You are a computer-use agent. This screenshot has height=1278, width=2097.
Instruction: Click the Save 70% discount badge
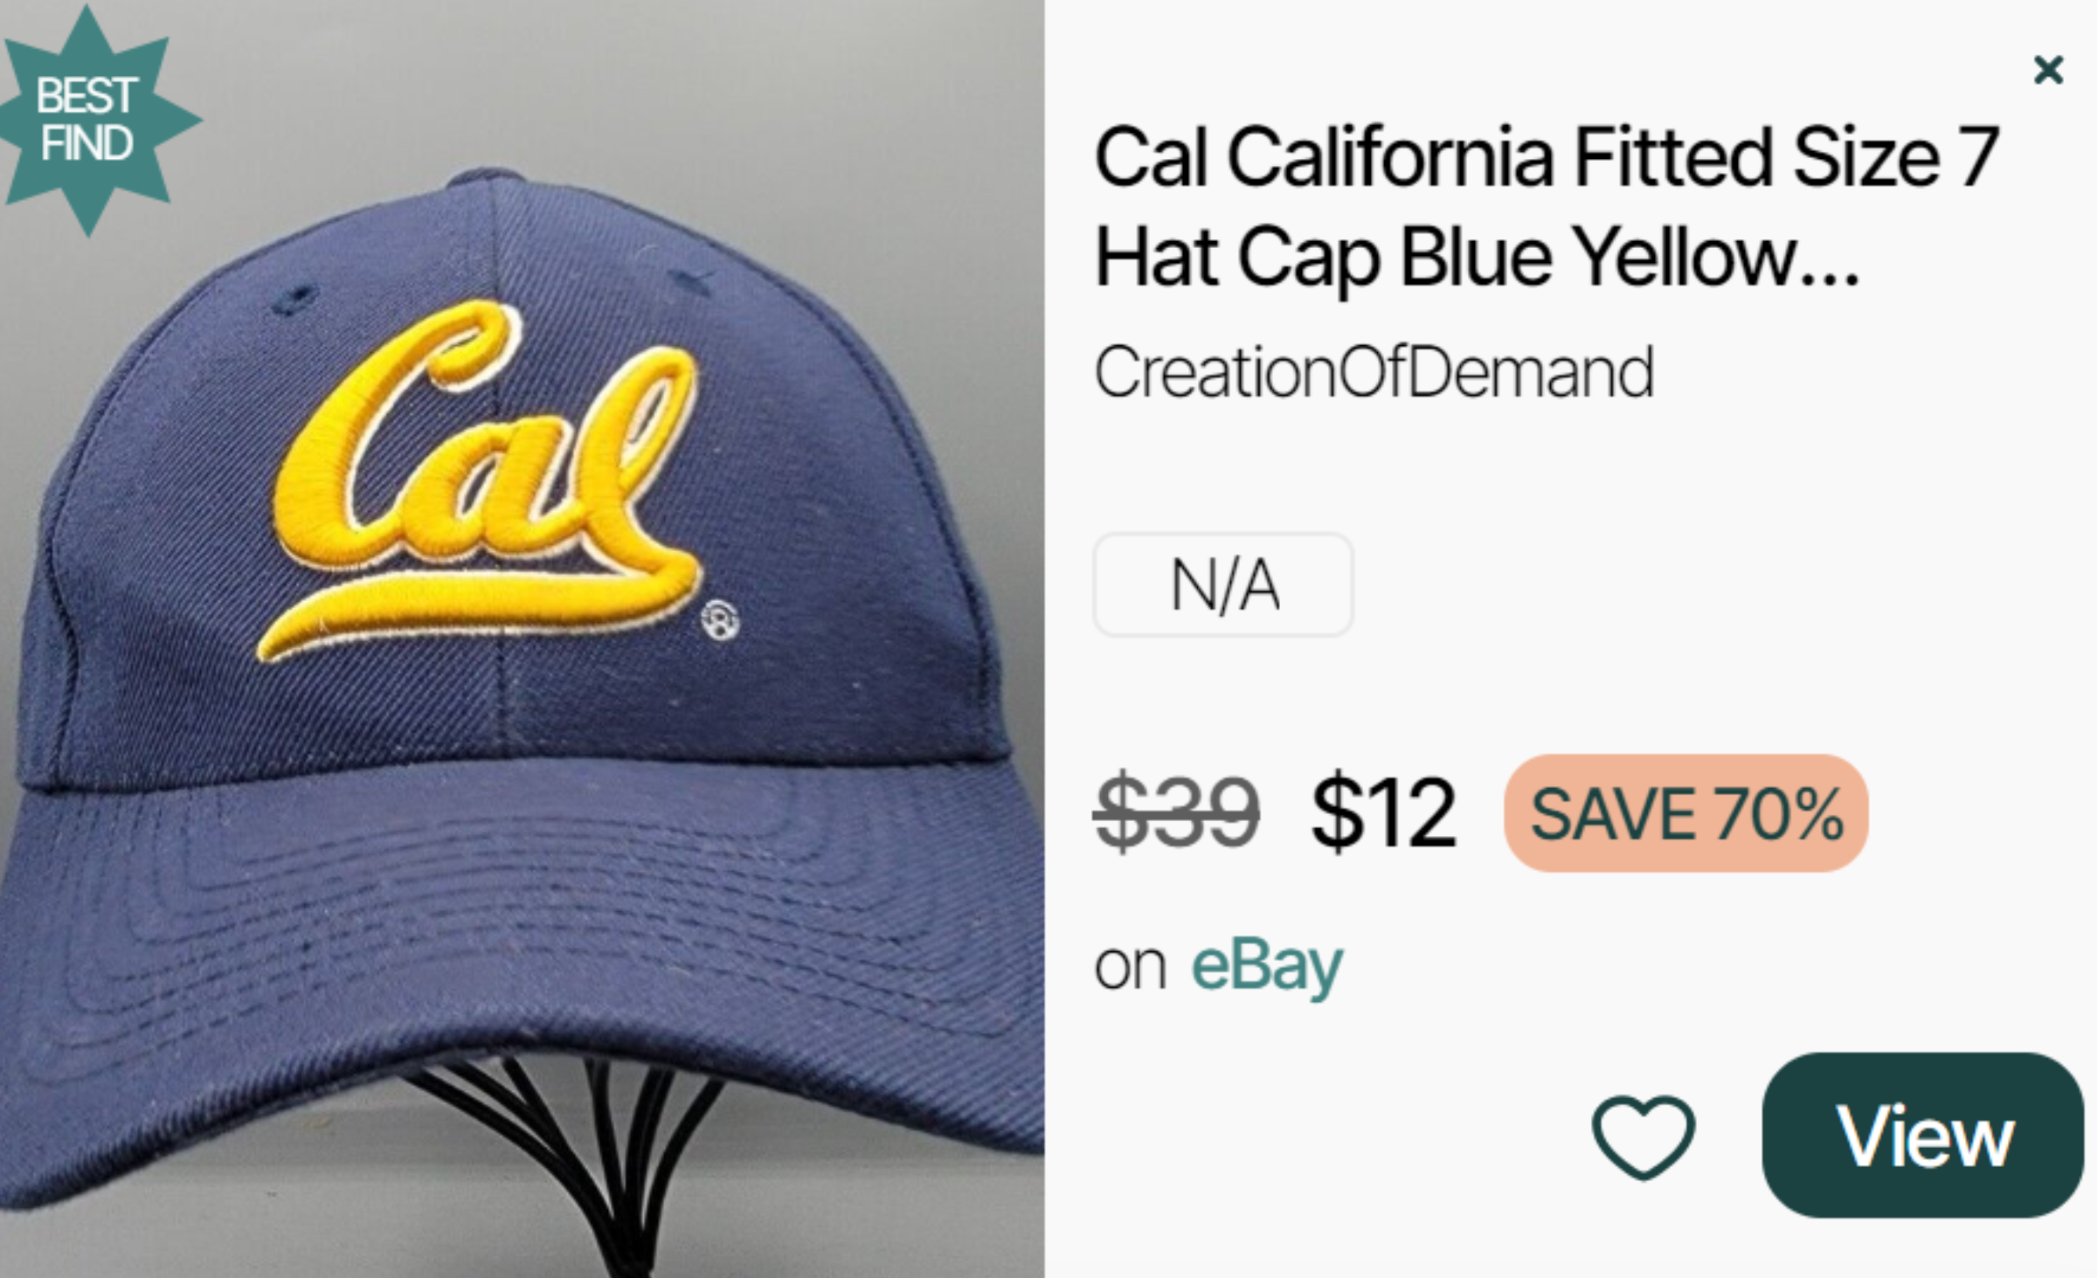tap(1685, 813)
